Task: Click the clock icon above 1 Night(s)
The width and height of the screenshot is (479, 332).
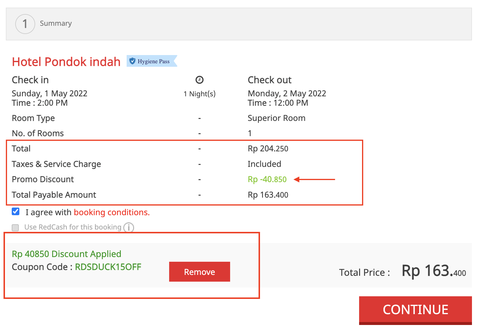Action: tap(199, 80)
